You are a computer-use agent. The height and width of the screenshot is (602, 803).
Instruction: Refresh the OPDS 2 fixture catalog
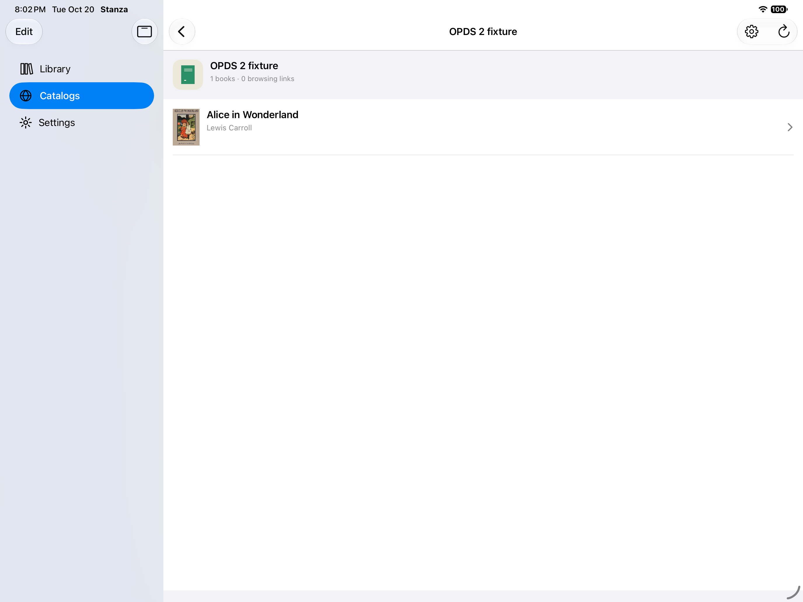coord(784,32)
